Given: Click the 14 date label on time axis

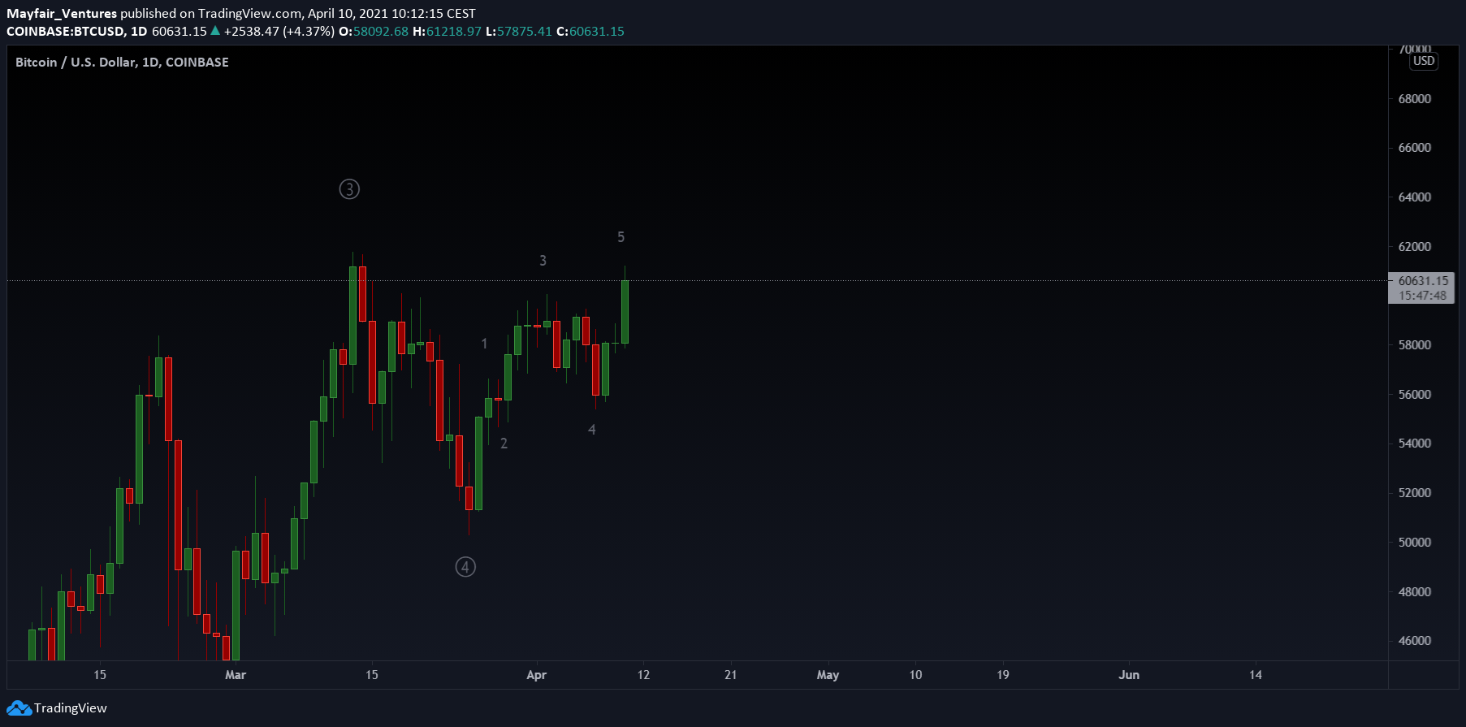Looking at the screenshot, I should (1256, 675).
